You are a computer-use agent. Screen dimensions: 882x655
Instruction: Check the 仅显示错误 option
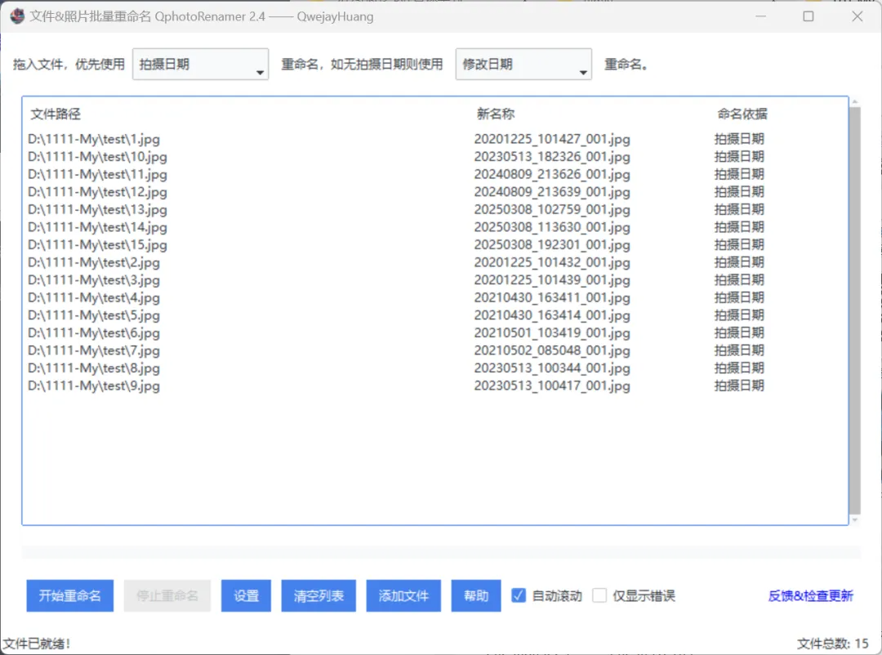(599, 595)
